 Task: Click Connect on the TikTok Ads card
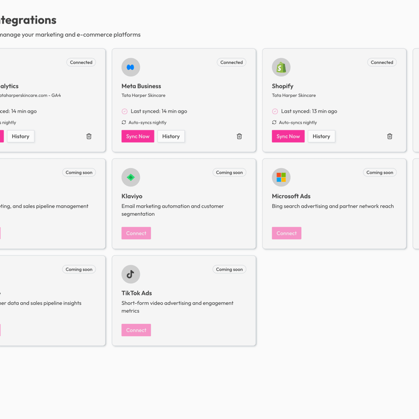pyautogui.click(x=136, y=330)
